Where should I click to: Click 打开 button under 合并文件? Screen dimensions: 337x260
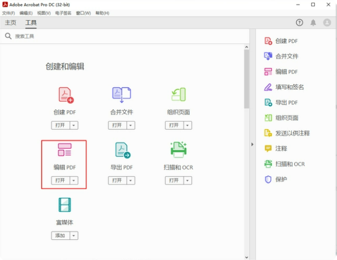click(117, 125)
